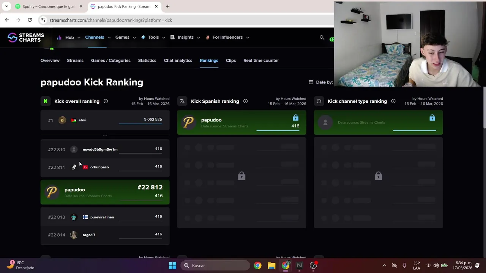Show info for Kick channel type ranking
This screenshot has height=273, width=486.
(393, 101)
